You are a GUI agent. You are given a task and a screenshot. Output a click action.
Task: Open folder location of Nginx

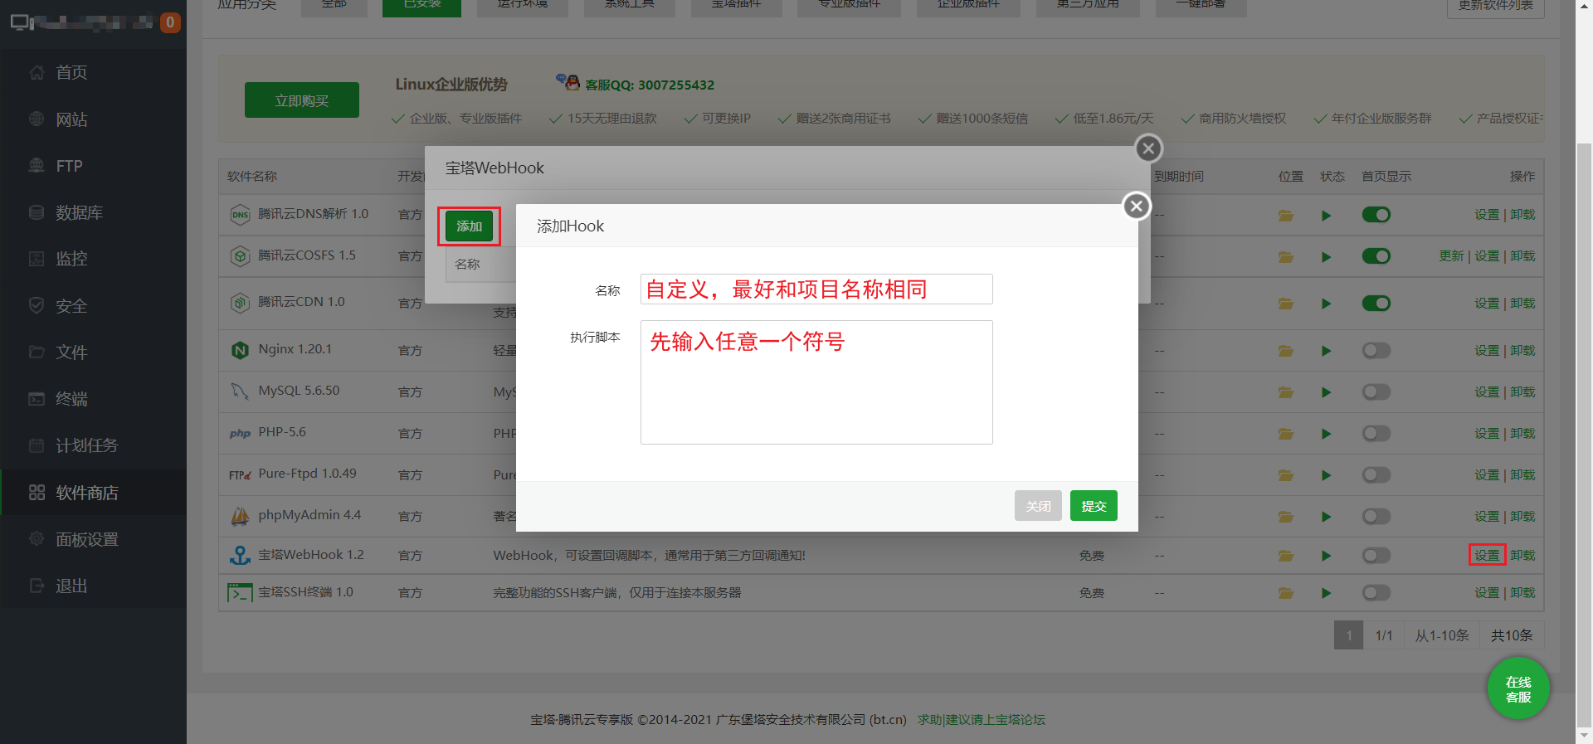1286,351
